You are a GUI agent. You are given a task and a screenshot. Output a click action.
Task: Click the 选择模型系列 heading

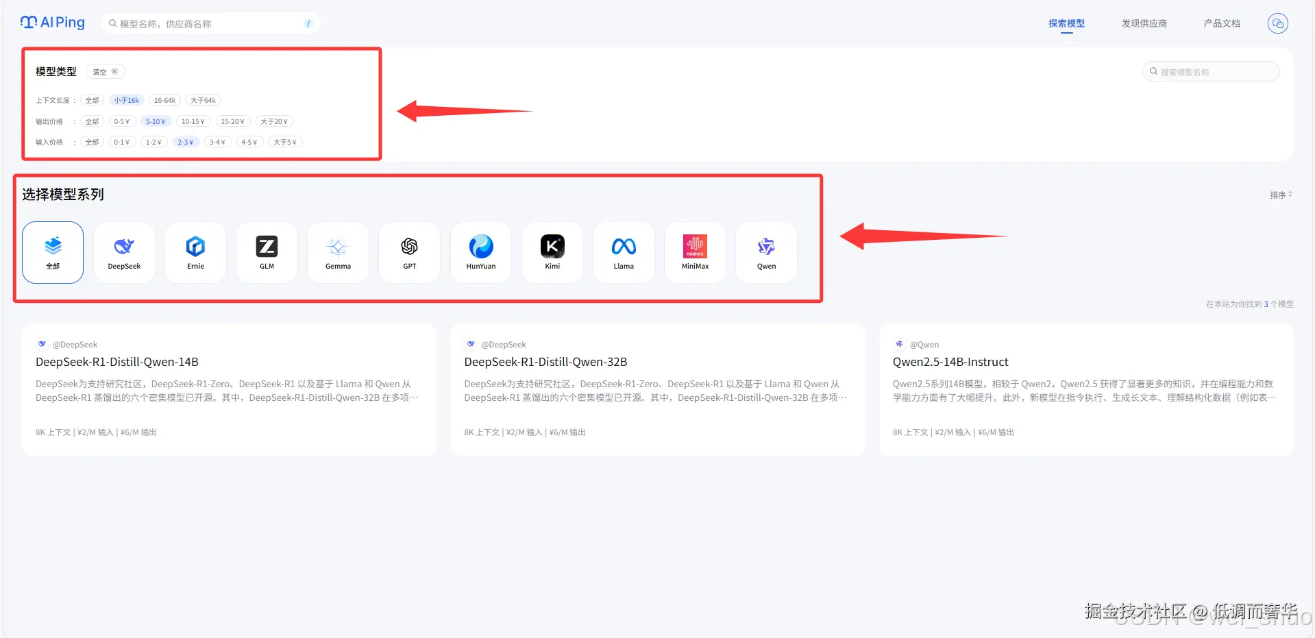coord(63,195)
